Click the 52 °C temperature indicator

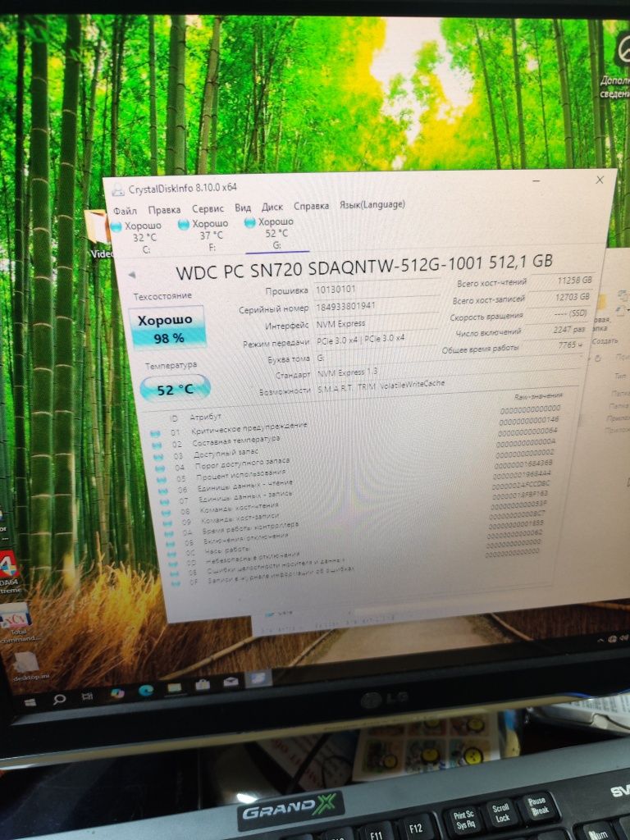(175, 389)
